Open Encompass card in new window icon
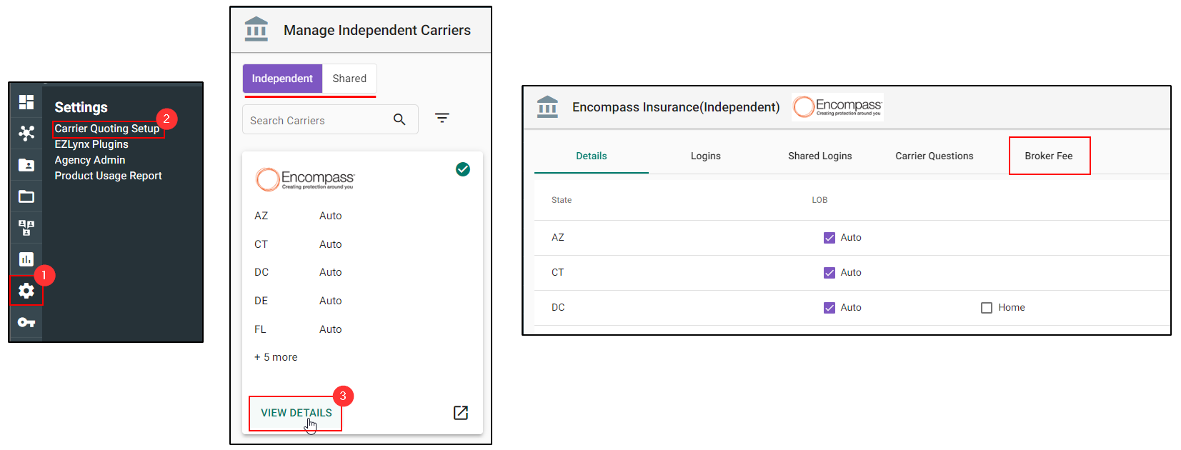The height and width of the screenshot is (450, 1181). coord(461,413)
